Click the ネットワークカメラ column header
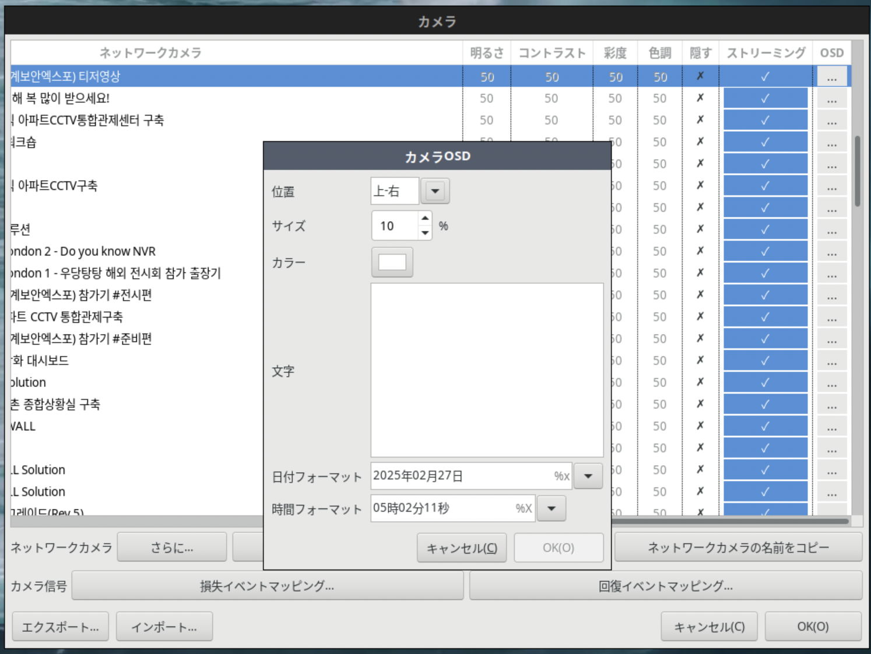 [x=150, y=53]
